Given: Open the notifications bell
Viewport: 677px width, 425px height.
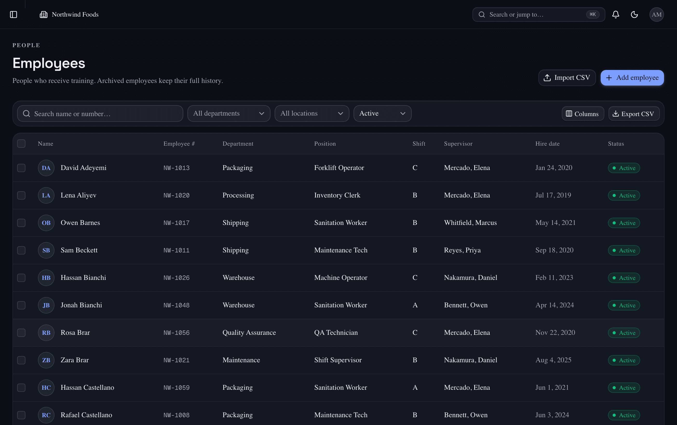Looking at the screenshot, I should coord(615,14).
